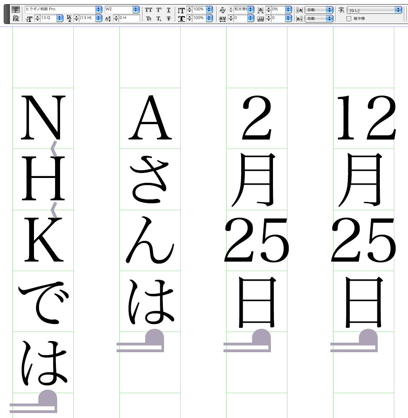The image size is (408, 418).
Task: Open the W2 font weight dropdown
Action: pos(136,10)
